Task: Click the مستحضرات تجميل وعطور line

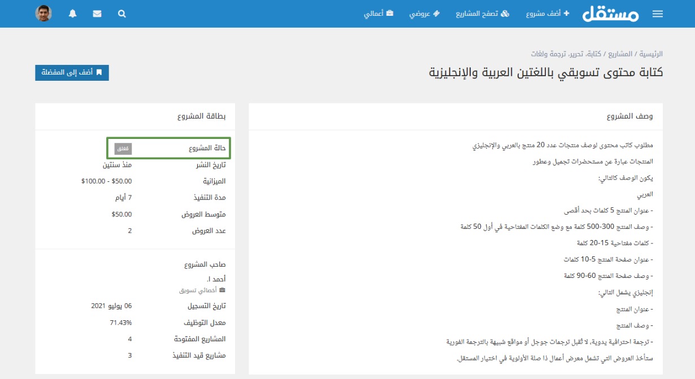Action: [x=593, y=161]
